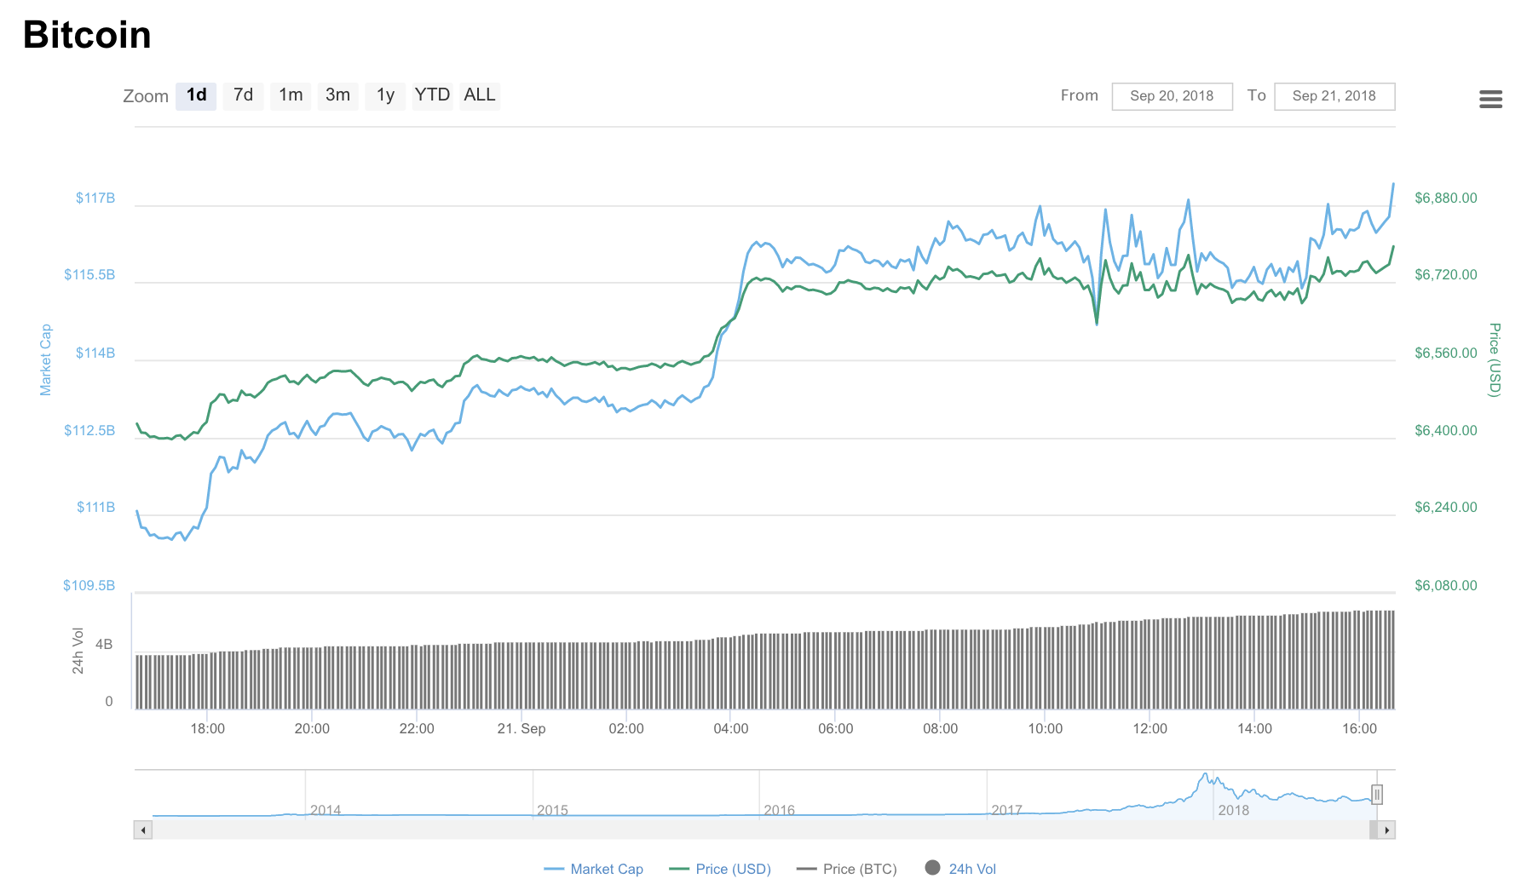Click the 14:00 time axis label
This screenshot has width=1527, height=896.
(1255, 729)
